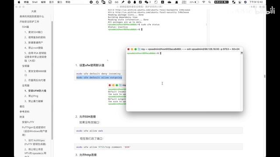Click highlighted 'sudo ufw default allow outgoing' line
Image resolution: width=280 pixels, height=157 pixels.
[99, 78]
